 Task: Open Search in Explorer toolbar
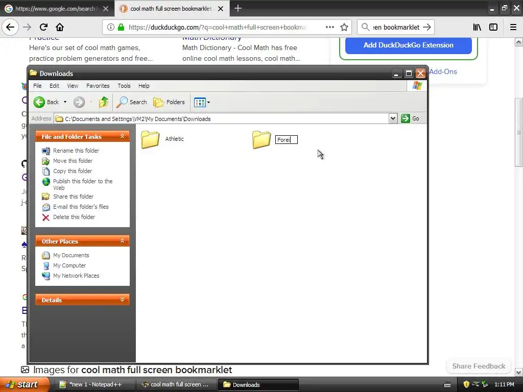coord(131,102)
